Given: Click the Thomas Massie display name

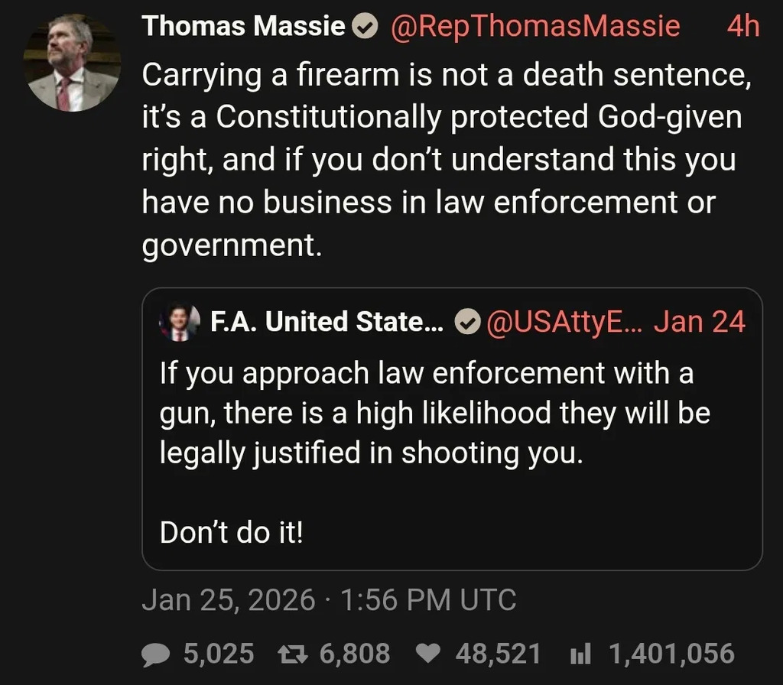Looking at the screenshot, I should 244,27.
